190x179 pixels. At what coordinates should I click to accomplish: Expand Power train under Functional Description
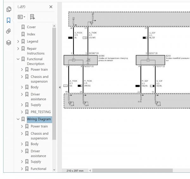(22, 70)
